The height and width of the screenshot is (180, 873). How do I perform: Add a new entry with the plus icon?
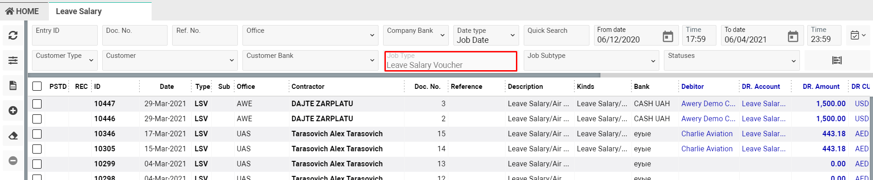point(13,110)
